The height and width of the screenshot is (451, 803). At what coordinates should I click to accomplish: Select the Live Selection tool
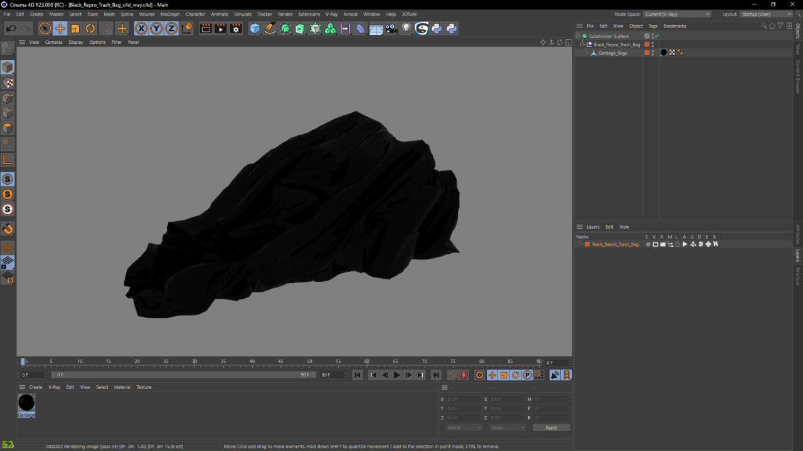[x=45, y=28]
